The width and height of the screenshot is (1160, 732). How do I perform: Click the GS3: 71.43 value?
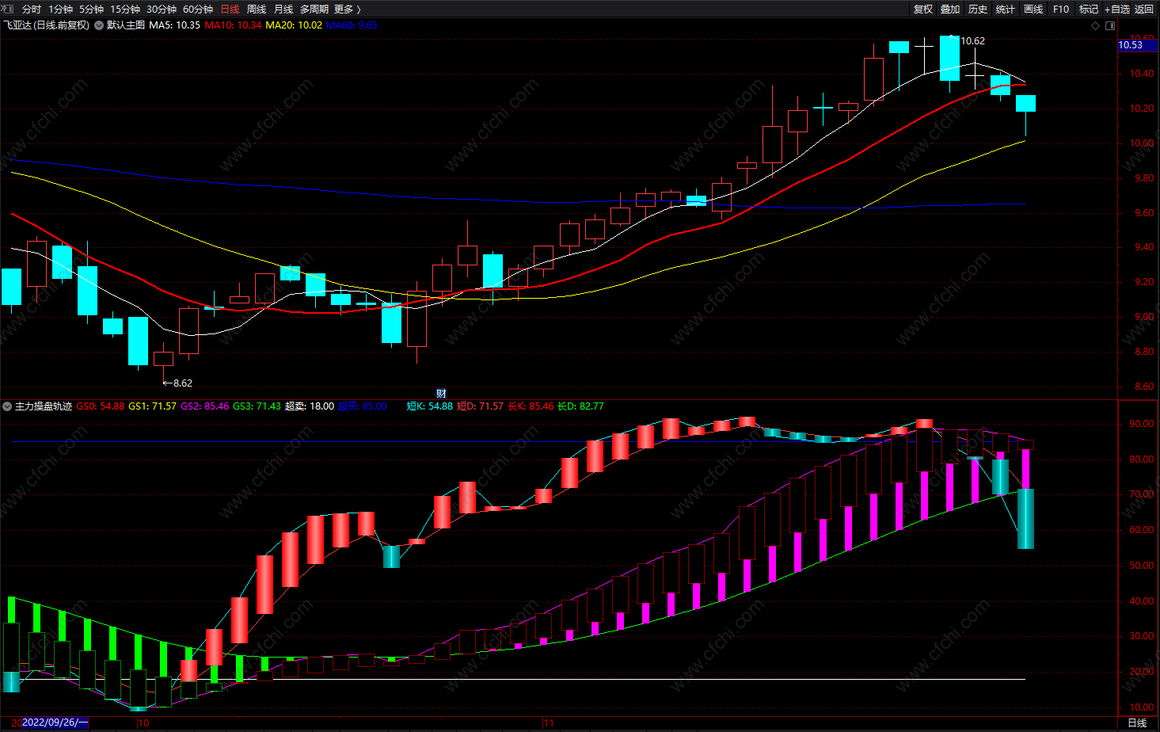click(x=257, y=406)
